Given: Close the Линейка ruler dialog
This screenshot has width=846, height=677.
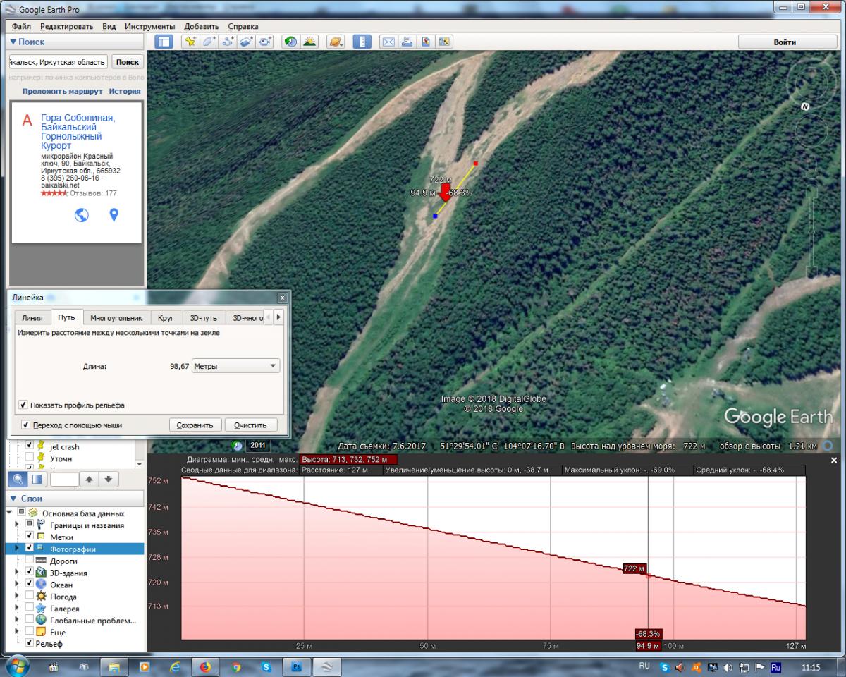Looking at the screenshot, I should click(283, 298).
